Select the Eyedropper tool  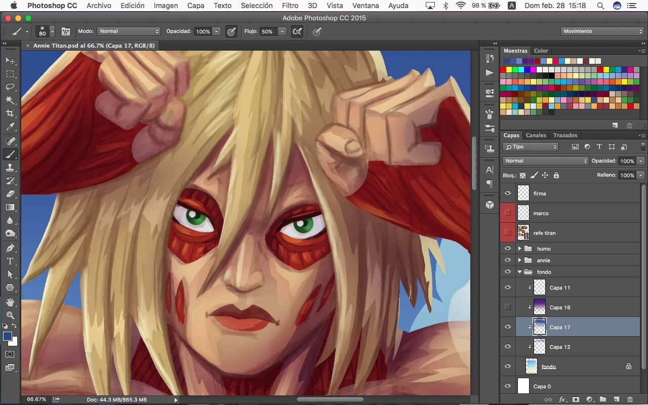10,127
